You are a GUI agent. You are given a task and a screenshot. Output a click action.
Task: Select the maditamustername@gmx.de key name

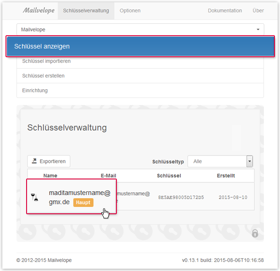[x=80, y=197]
